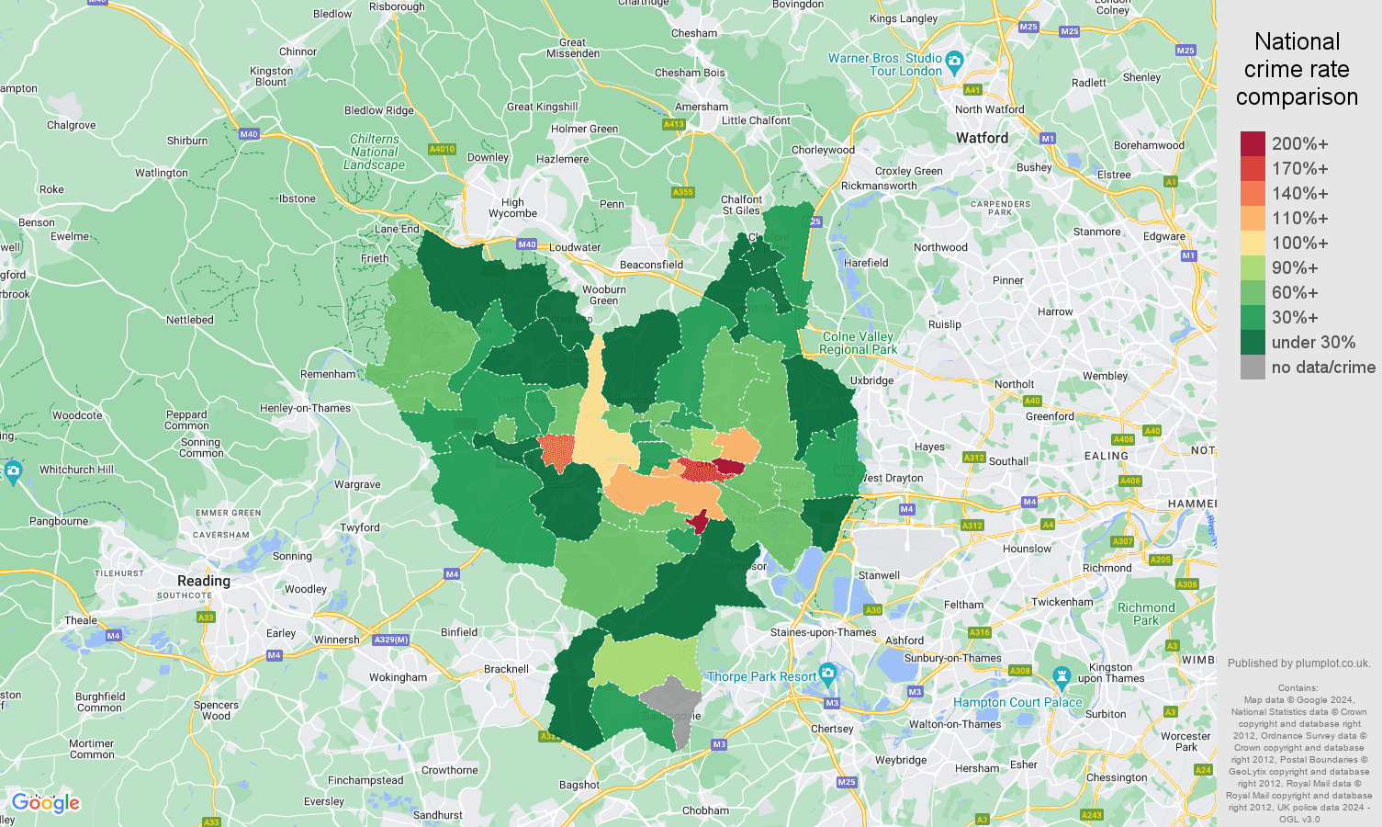The width and height of the screenshot is (1382, 827).
Task: Select the 60%+ legend color swatch
Action: pyautogui.click(x=1253, y=292)
